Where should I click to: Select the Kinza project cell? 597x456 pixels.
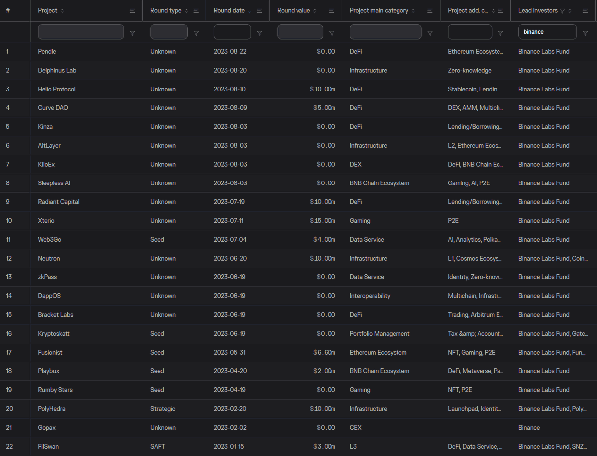[x=87, y=127]
